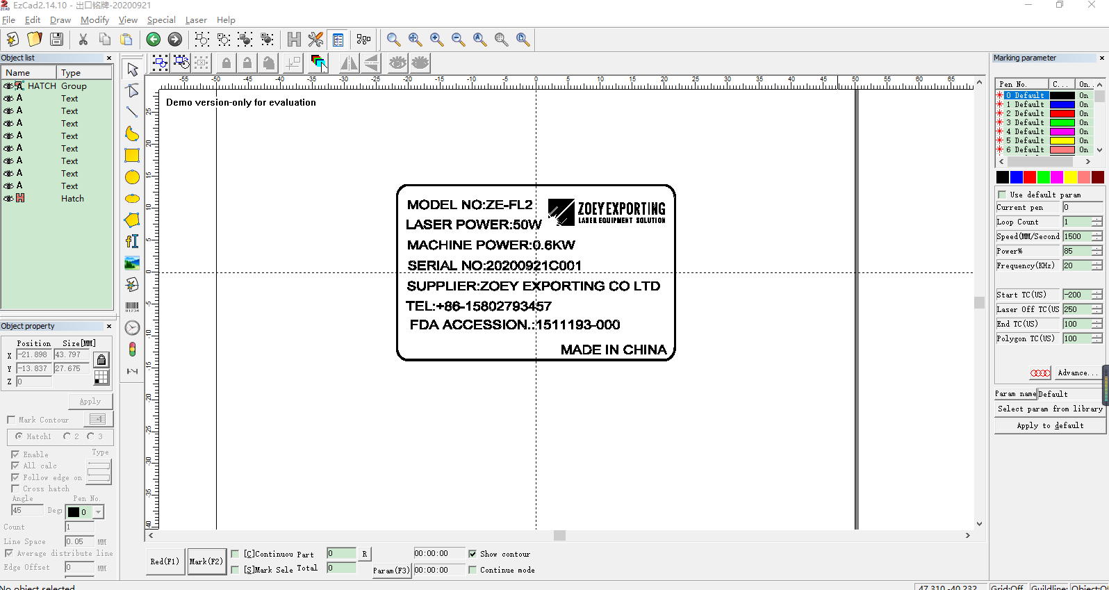Click the traffic light input port tool
Viewport: 1109px width, 590px height.
click(x=132, y=350)
